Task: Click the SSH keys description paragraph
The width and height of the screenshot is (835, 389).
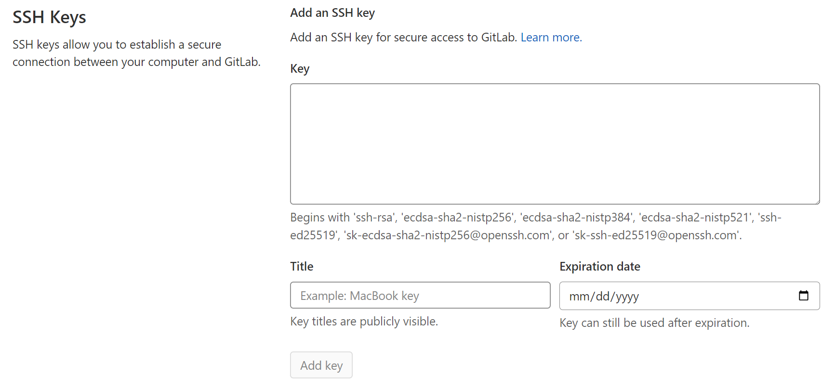Action: [x=136, y=53]
